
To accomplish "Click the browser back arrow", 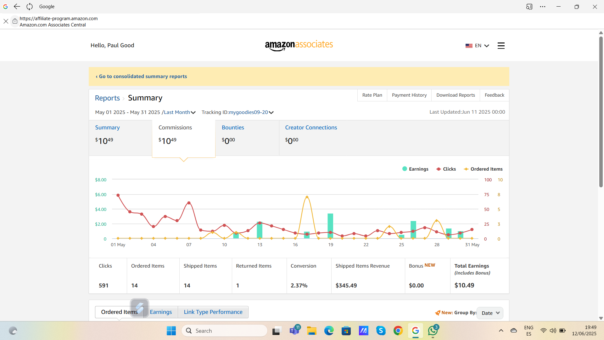I will click(17, 6).
